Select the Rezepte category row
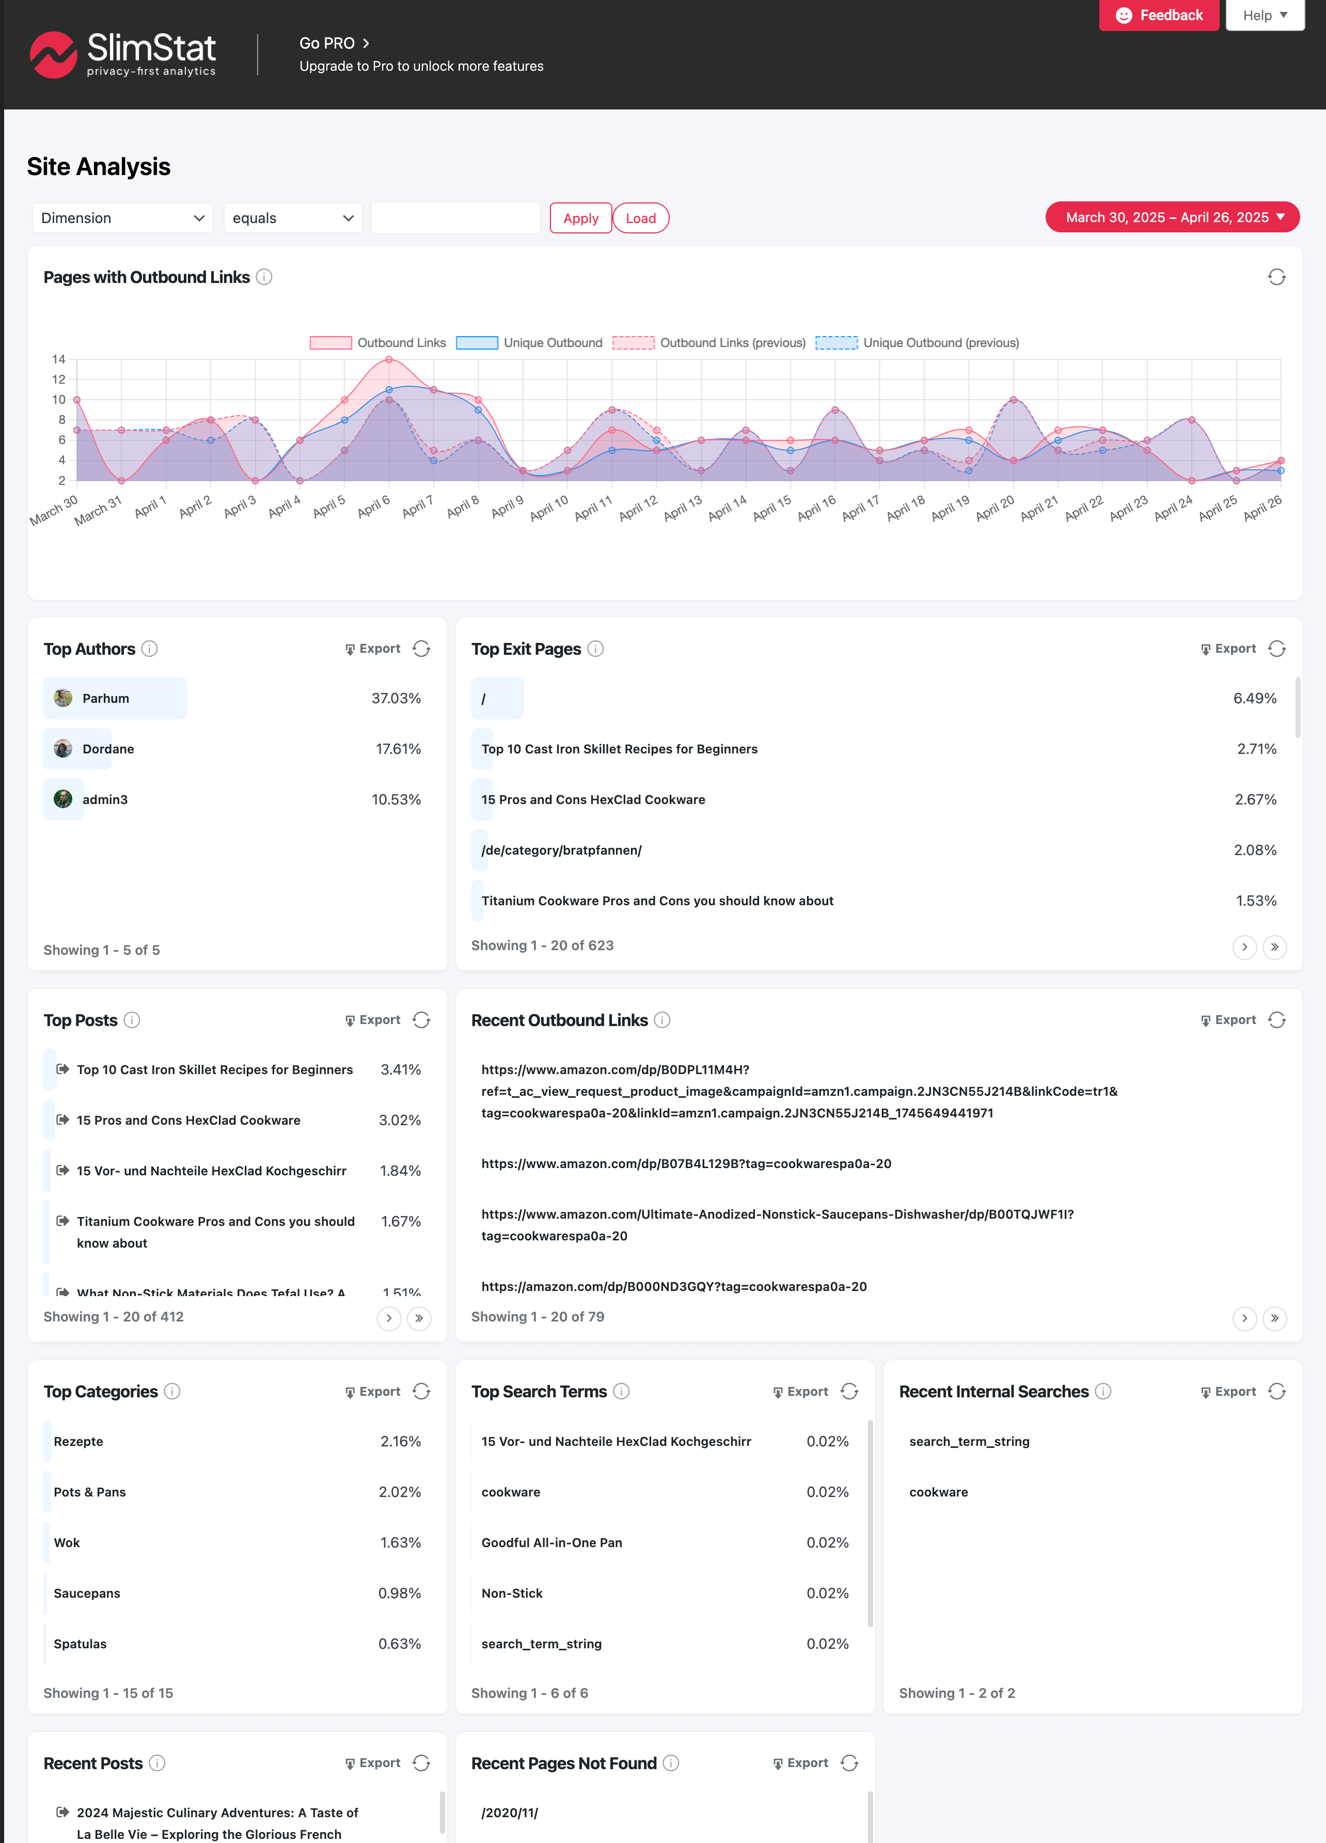The width and height of the screenshot is (1326, 1843). point(236,1441)
